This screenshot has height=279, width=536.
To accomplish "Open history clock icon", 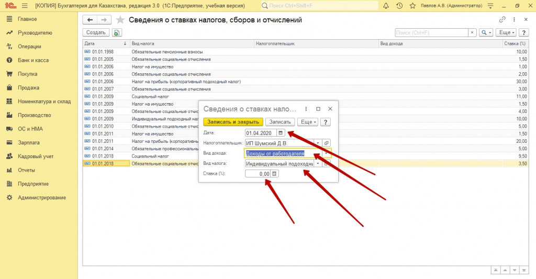I will [x=399, y=6].
